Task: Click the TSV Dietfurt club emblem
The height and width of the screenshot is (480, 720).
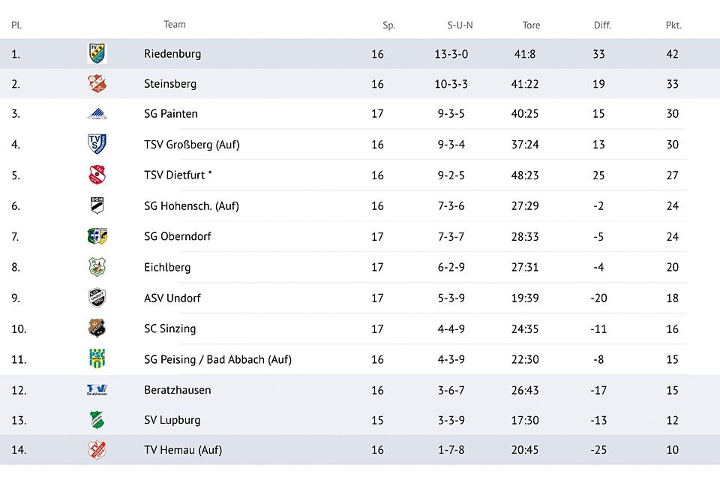Action: [97, 175]
